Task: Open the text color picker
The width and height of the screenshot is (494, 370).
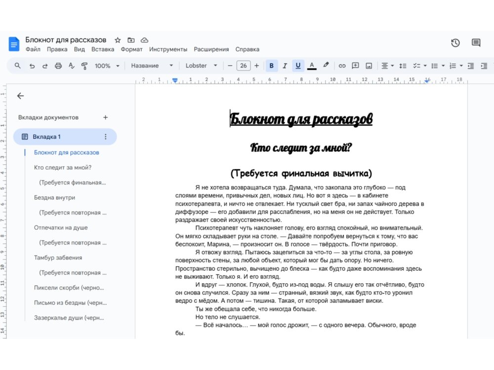Action: (x=312, y=66)
